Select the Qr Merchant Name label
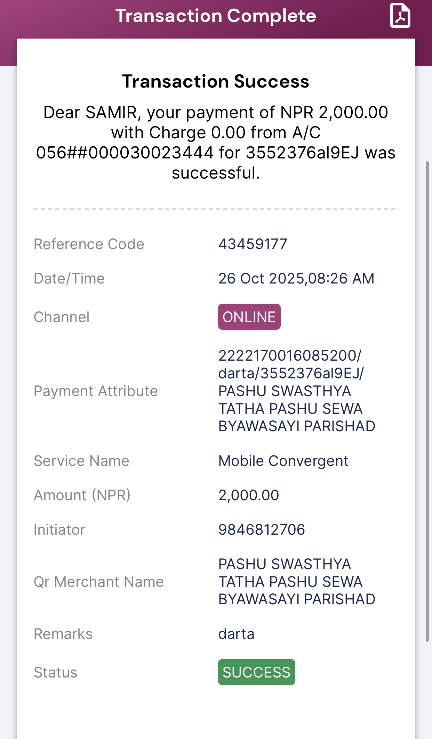Screen dimensions: 432x739 (98, 582)
